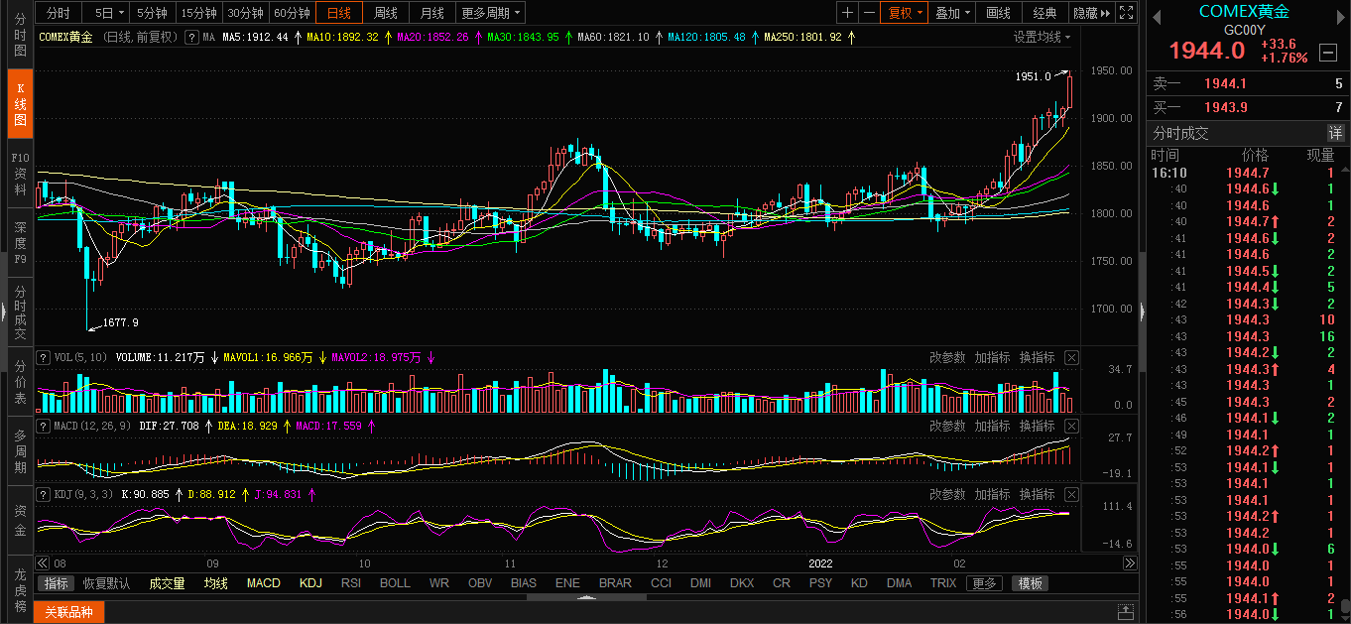1351x624 pixels.
Task: Zoom out chart with minus icon
Action: point(869,13)
